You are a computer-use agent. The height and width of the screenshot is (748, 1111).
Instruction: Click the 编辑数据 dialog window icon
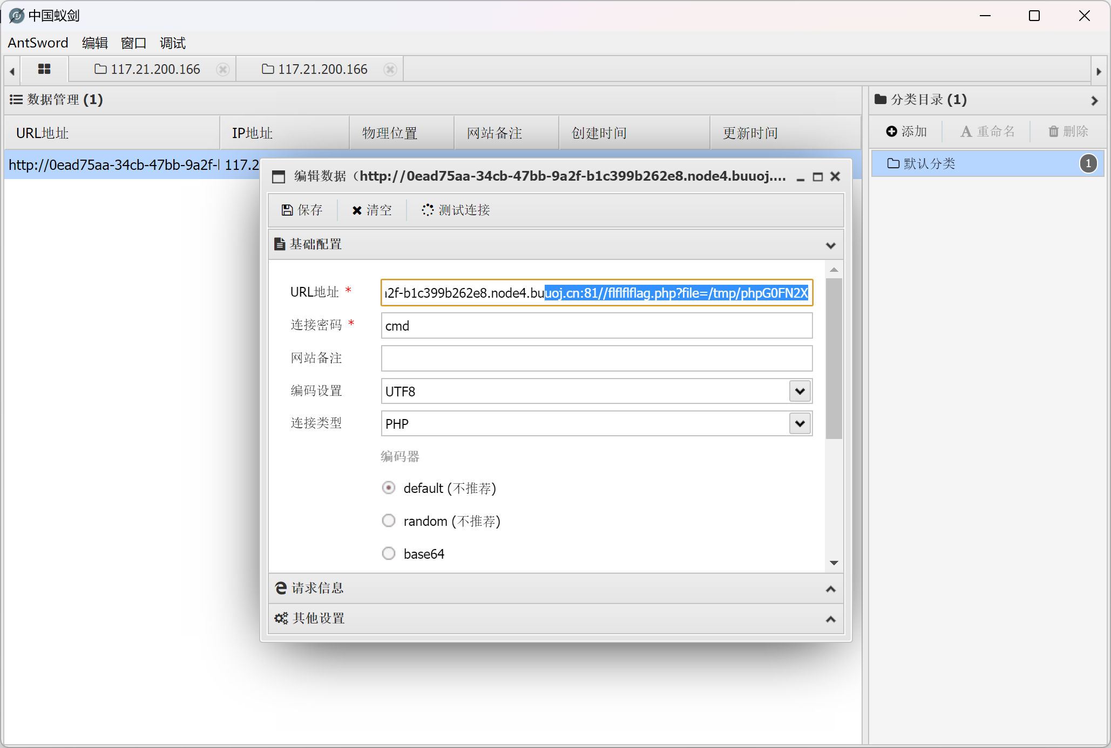[279, 176]
